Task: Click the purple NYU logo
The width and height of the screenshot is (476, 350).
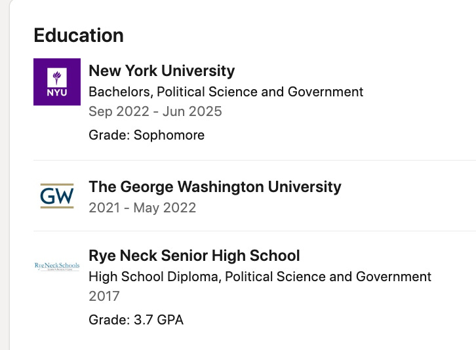Action: (x=57, y=82)
